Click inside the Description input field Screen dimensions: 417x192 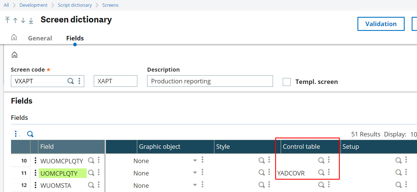point(210,81)
